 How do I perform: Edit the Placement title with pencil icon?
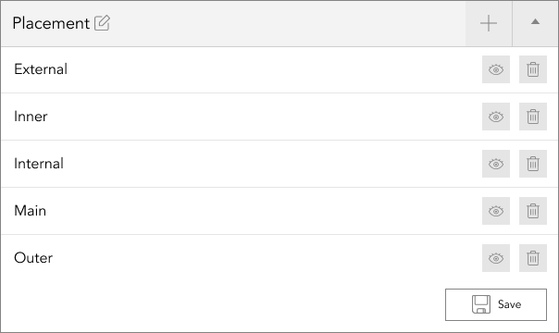[102, 23]
